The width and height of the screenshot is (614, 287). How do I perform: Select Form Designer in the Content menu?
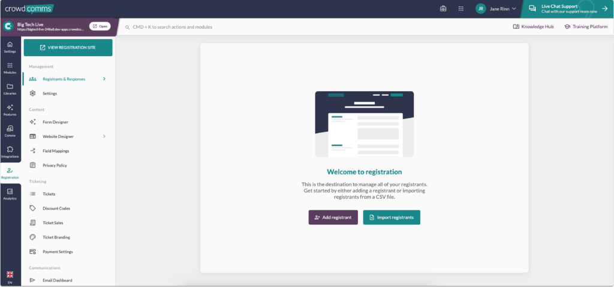(55, 122)
